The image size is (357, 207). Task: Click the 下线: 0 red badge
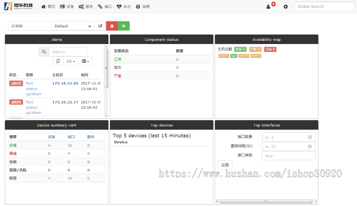click(270, 50)
